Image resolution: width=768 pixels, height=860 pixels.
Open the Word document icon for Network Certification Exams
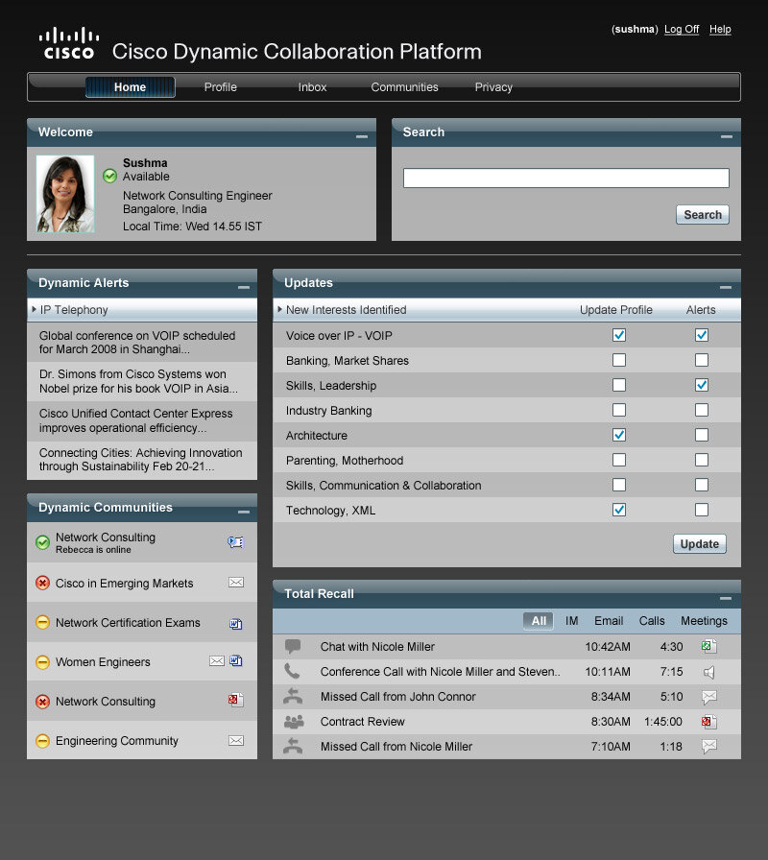tap(236, 624)
